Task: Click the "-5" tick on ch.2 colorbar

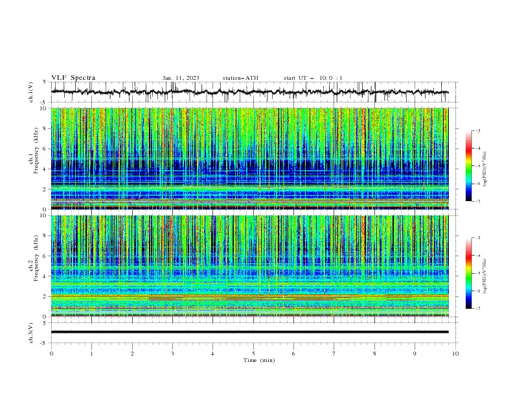Action: tap(477, 273)
